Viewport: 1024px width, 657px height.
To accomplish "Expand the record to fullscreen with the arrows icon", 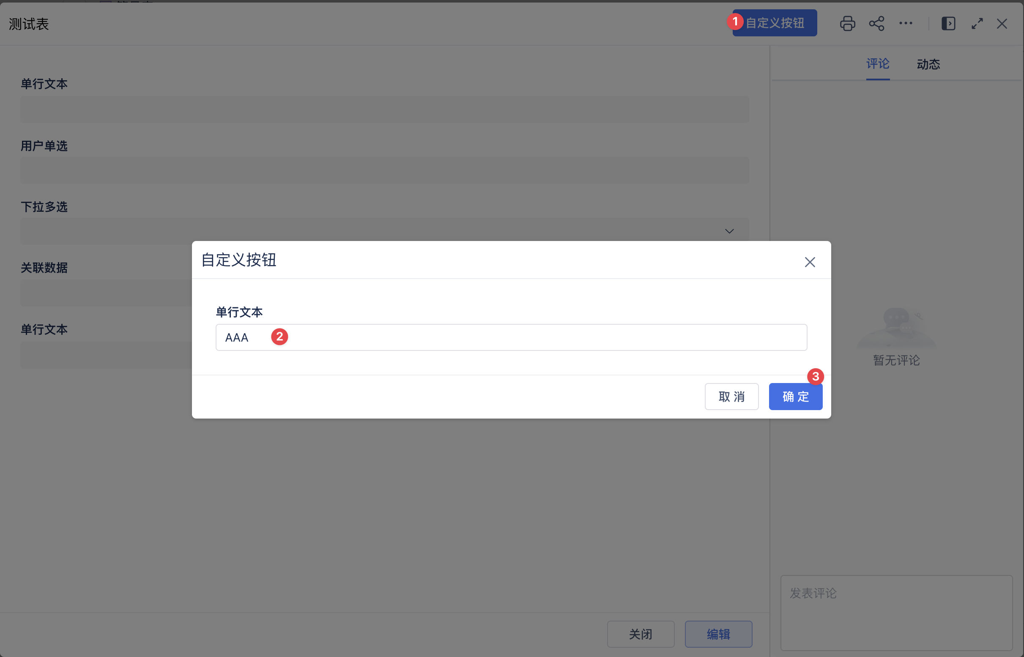I will pyautogui.click(x=977, y=24).
